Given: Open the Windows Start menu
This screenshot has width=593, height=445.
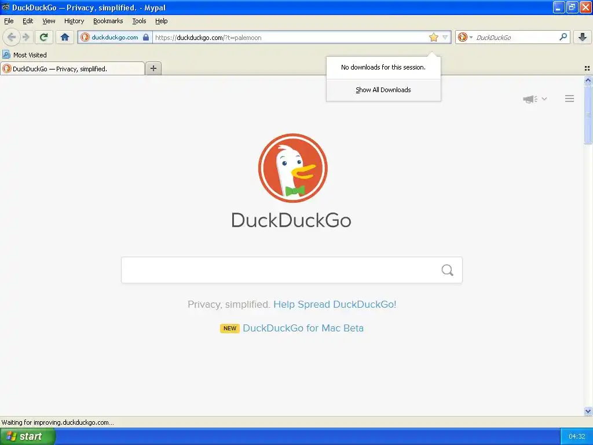Looking at the screenshot, I should [x=28, y=436].
